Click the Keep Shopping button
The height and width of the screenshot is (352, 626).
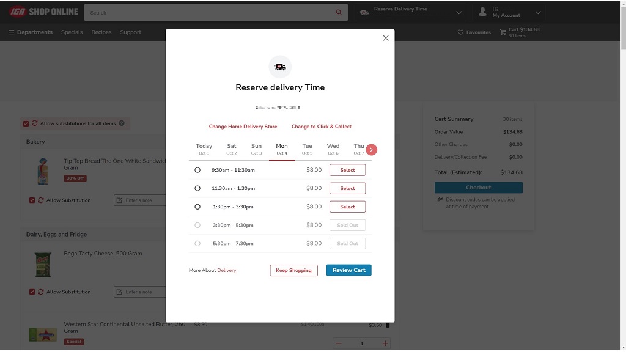293,270
